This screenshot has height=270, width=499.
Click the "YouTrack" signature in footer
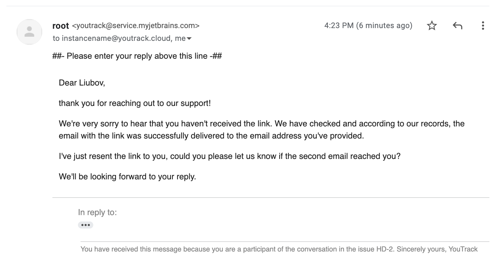tap(463, 249)
